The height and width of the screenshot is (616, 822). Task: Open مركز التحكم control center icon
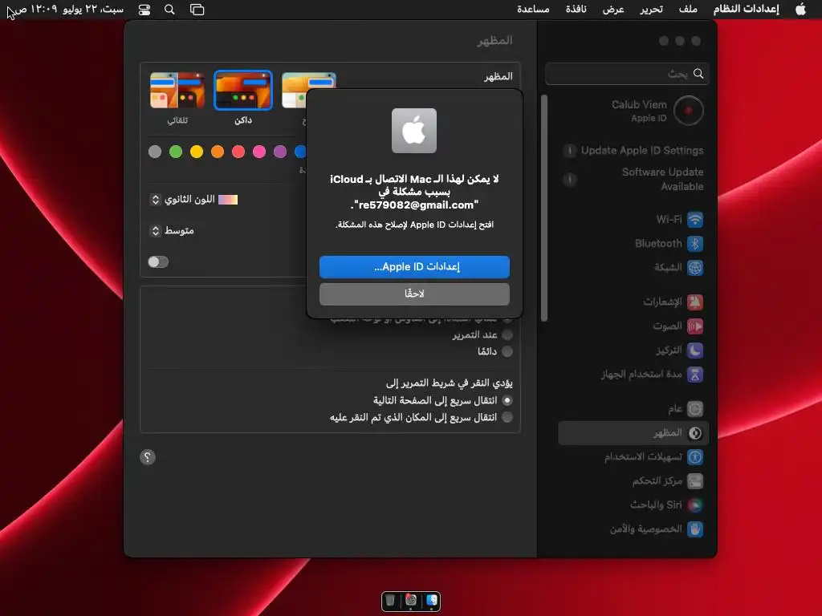(x=694, y=481)
